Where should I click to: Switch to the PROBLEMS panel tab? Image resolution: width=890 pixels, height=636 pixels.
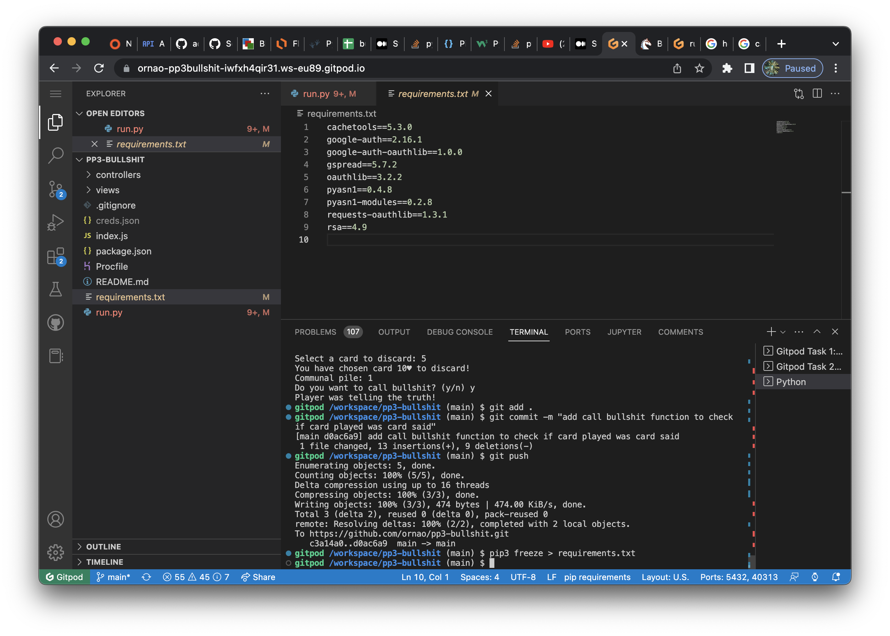coord(315,332)
